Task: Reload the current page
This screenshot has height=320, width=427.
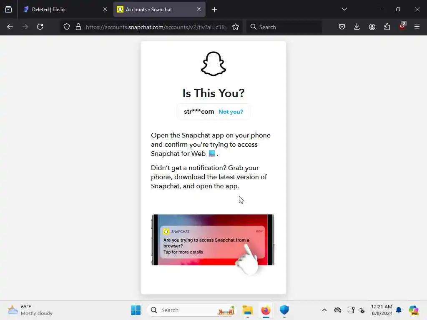Action: (40, 27)
